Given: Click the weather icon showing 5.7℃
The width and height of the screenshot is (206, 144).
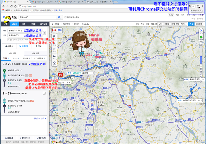Looking at the screenshot, I should pos(83,24).
